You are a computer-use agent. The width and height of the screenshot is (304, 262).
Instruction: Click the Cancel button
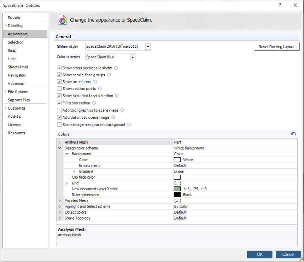pos(288,255)
